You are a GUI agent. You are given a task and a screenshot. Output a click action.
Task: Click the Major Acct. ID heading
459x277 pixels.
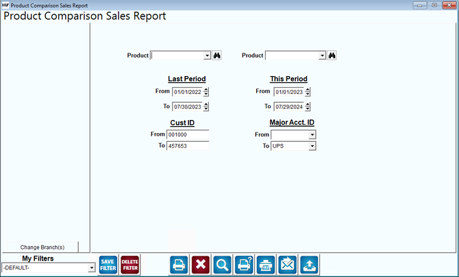[292, 122]
